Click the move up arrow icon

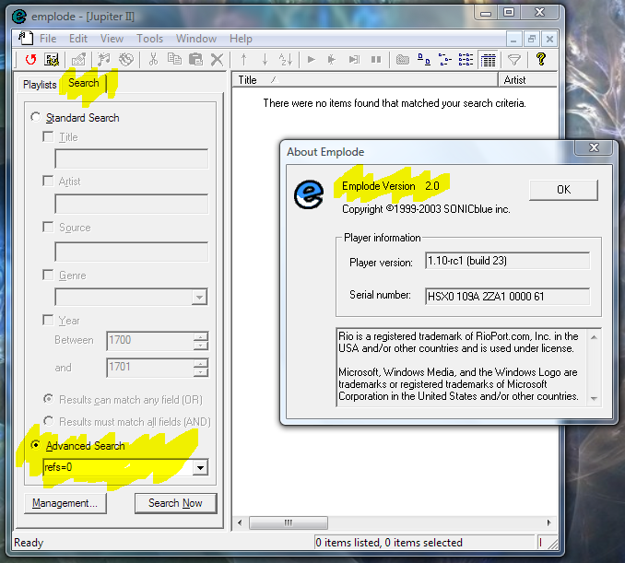coord(243,60)
